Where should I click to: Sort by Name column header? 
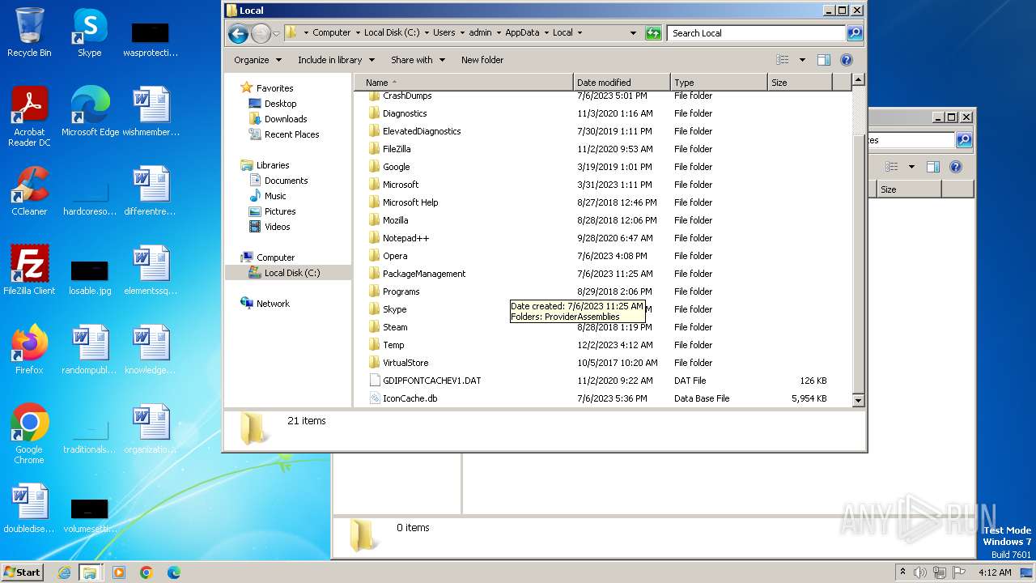coord(463,83)
